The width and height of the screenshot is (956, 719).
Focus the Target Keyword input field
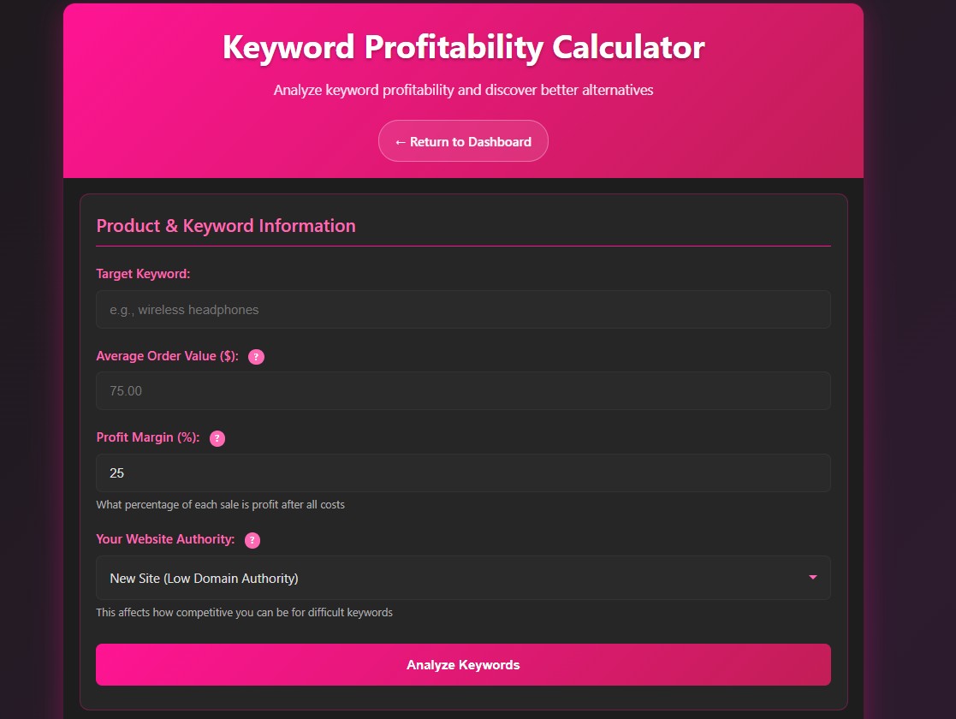(463, 310)
